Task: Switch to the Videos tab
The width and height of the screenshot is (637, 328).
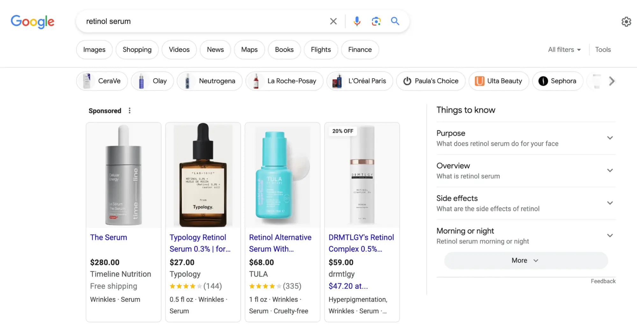Action: pos(179,50)
